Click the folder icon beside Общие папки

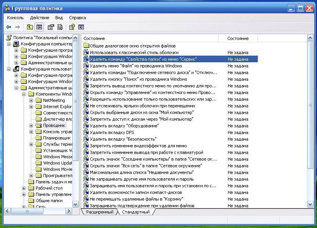(x=31, y=201)
